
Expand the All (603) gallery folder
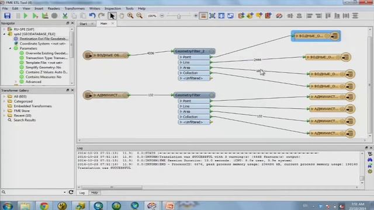(x=4, y=96)
